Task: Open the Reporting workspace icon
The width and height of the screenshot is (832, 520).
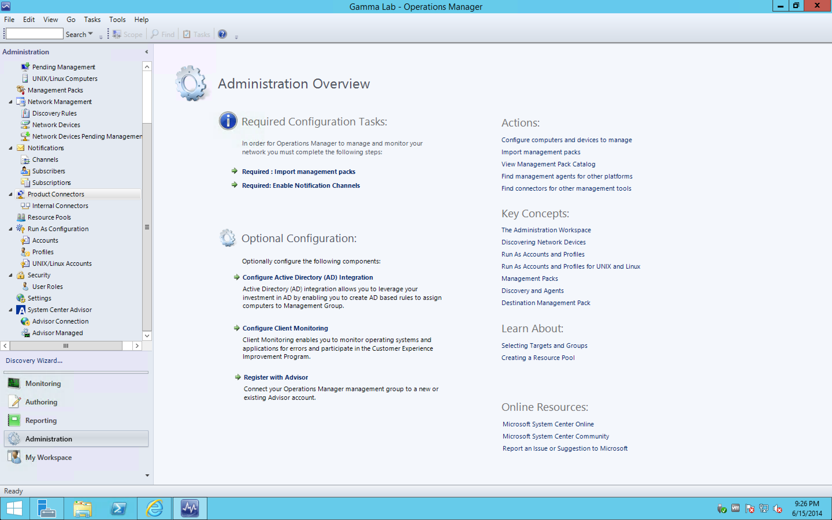Action: (14, 420)
